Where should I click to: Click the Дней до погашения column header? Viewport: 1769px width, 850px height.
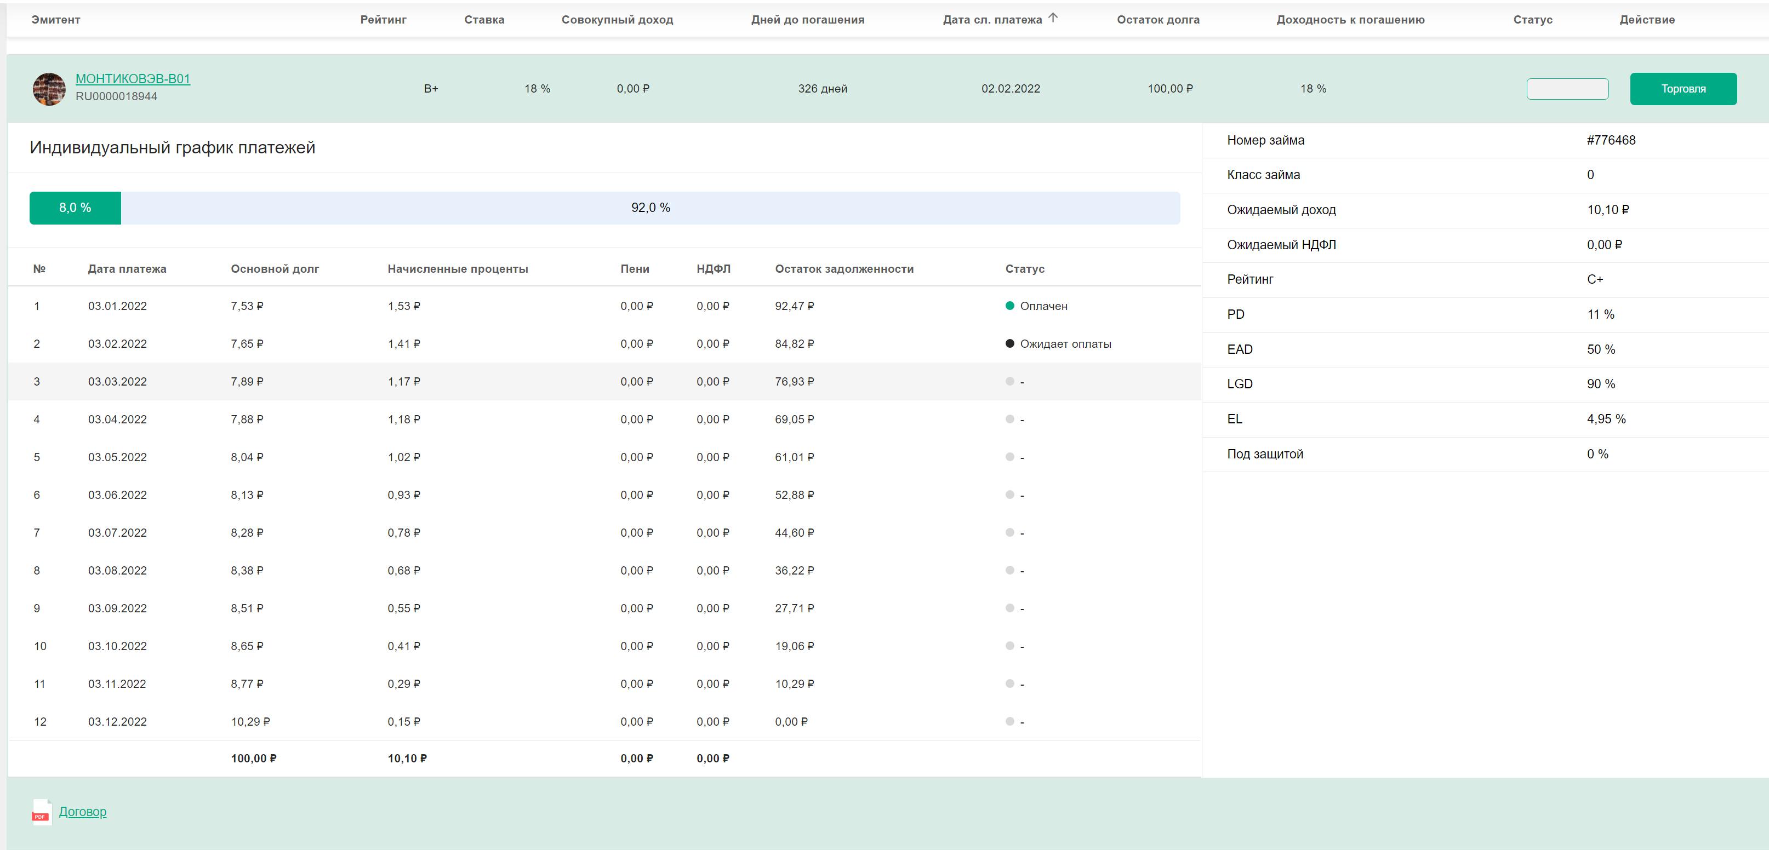tap(808, 20)
